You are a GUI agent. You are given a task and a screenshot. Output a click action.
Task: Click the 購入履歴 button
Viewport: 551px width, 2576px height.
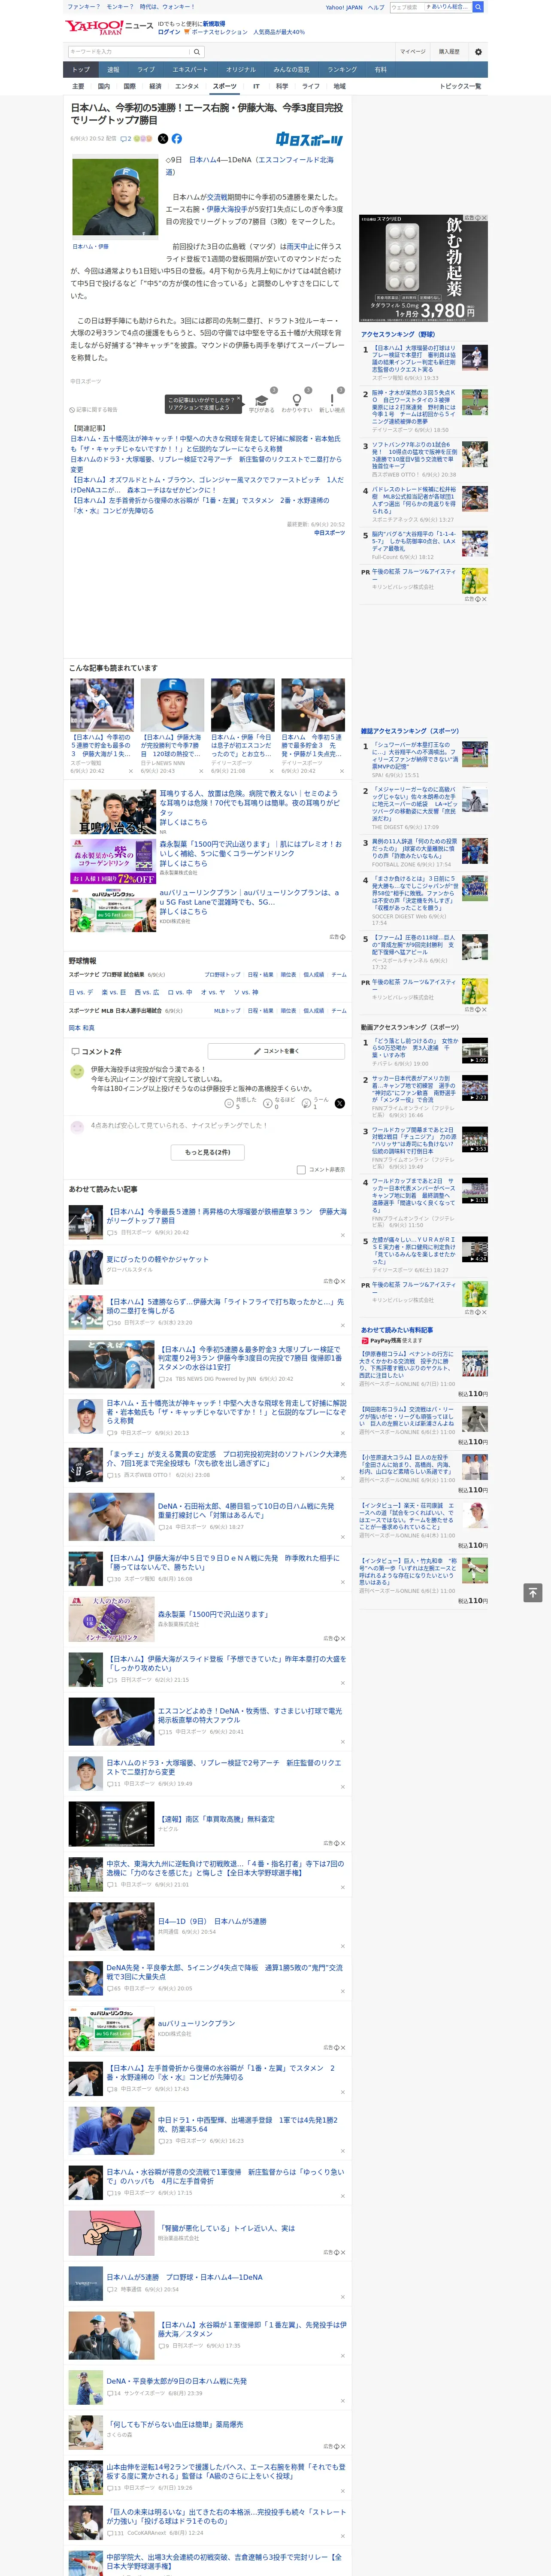click(x=449, y=52)
